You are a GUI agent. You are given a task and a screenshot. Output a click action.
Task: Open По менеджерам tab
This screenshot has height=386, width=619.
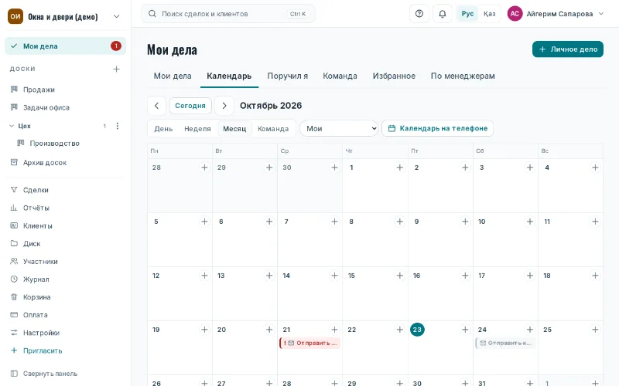click(463, 76)
